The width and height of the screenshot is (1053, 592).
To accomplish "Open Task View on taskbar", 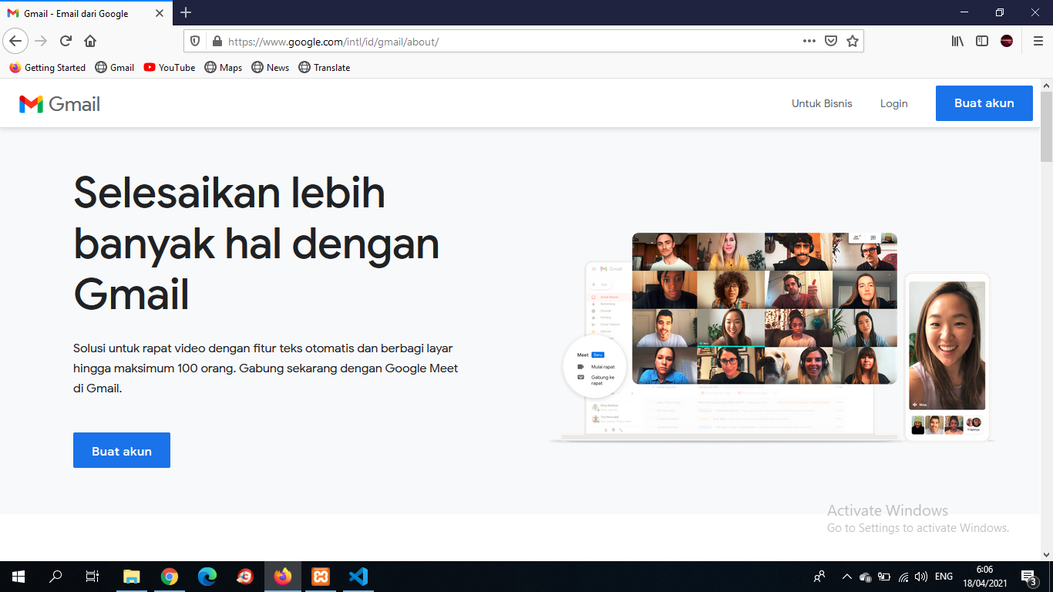I will (93, 577).
